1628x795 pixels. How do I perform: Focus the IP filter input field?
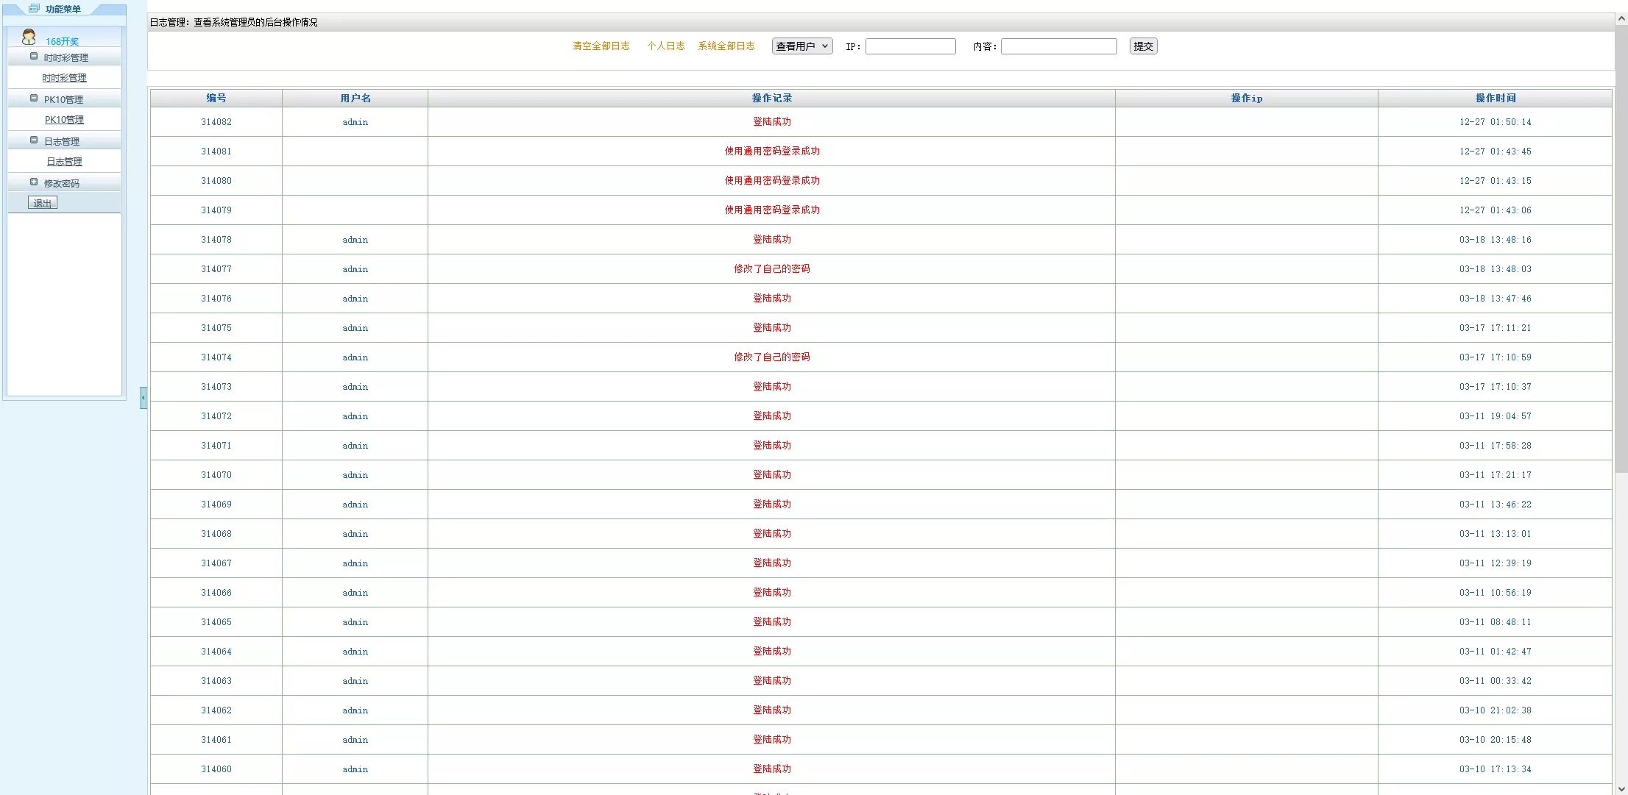click(910, 46)
